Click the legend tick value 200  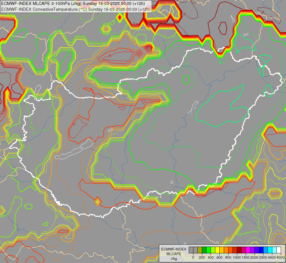pos(202,257)
